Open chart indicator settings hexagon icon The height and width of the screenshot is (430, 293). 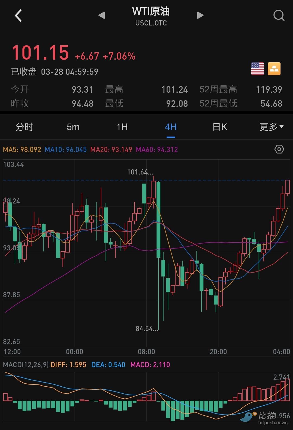[x=279, y=149]
